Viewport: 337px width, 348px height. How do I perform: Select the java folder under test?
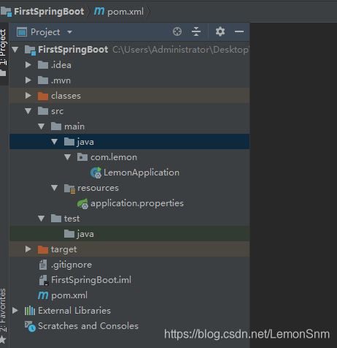[x=129, y=234]
